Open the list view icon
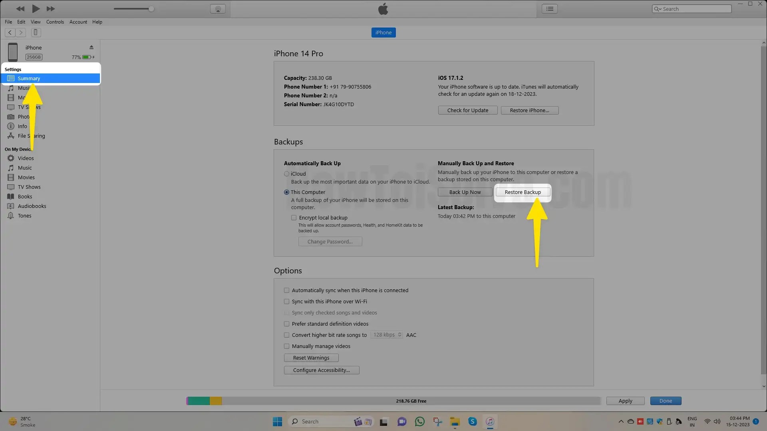The image size is (767, 431). coord(550,9)
